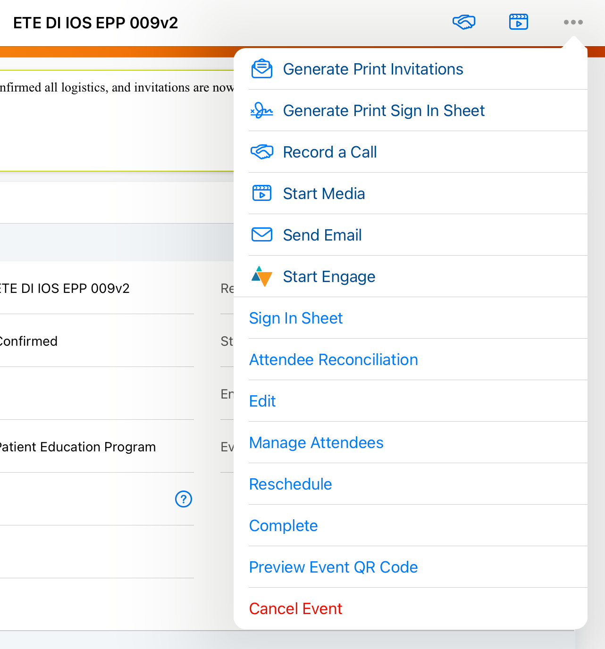Choose Reschedule from the menu
Viewport: 605px width, 649px height.
pyautogui.click(x=290, y=484)
